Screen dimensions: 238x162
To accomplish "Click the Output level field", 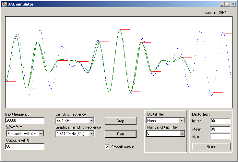I will pyautogui.click(x=25, y=146).
